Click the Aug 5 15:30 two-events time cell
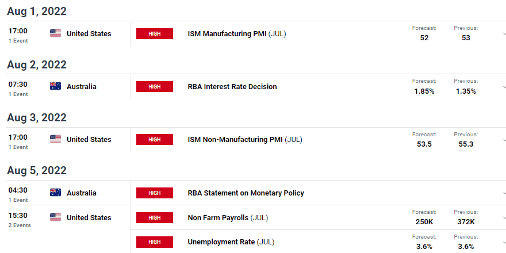 tap(20, 220)
